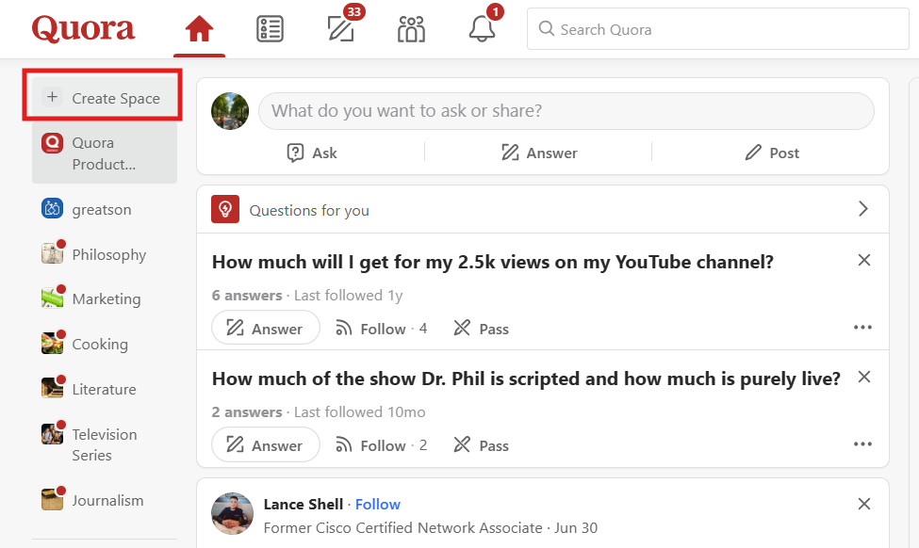
Task: Answer the Dr. Phil question
Action: pos(266,445)
